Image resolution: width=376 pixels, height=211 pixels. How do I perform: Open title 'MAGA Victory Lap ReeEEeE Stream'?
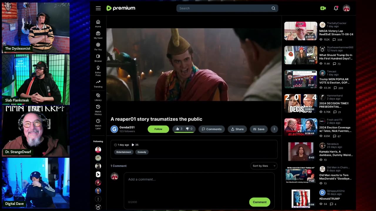tap(336, 33)
